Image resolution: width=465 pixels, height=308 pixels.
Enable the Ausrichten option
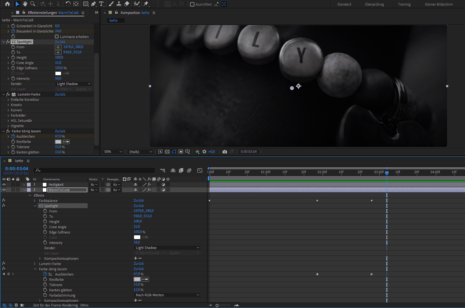point(192,4)
